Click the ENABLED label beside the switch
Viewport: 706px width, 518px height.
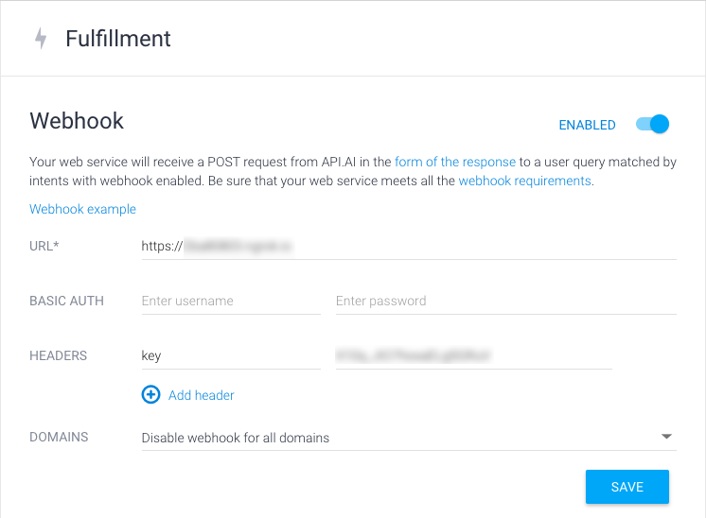(587, 125)
